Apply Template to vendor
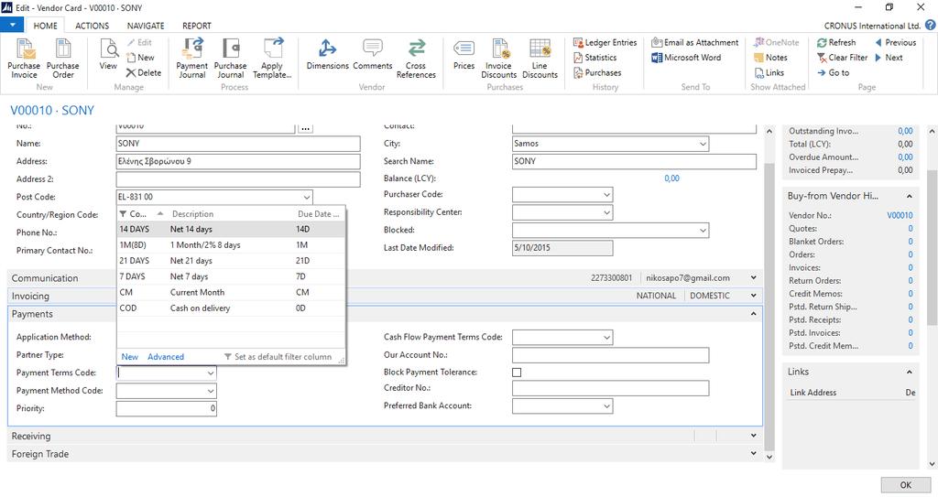938x497 pixels. point(272,59)
